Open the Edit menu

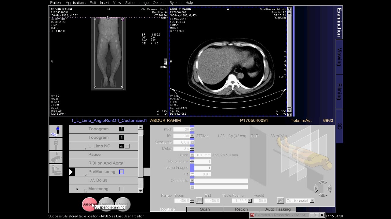coord(93,3)
